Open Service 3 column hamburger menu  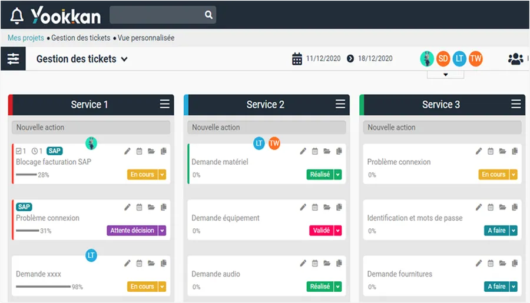(x=516, y=104)
